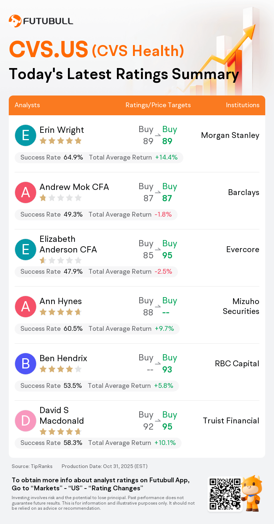Click David S Macdonald's pink avatar icon
Screen dimensions: 274x524
click(26, 421)
